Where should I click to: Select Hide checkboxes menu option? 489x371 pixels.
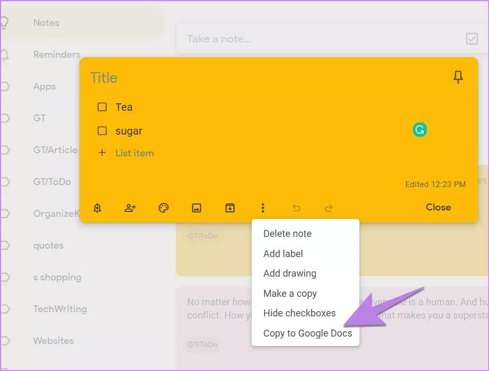299,313
